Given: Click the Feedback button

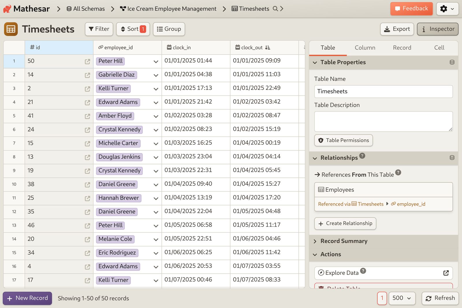Looking at the screenshot, I should [x=411, y=9].
